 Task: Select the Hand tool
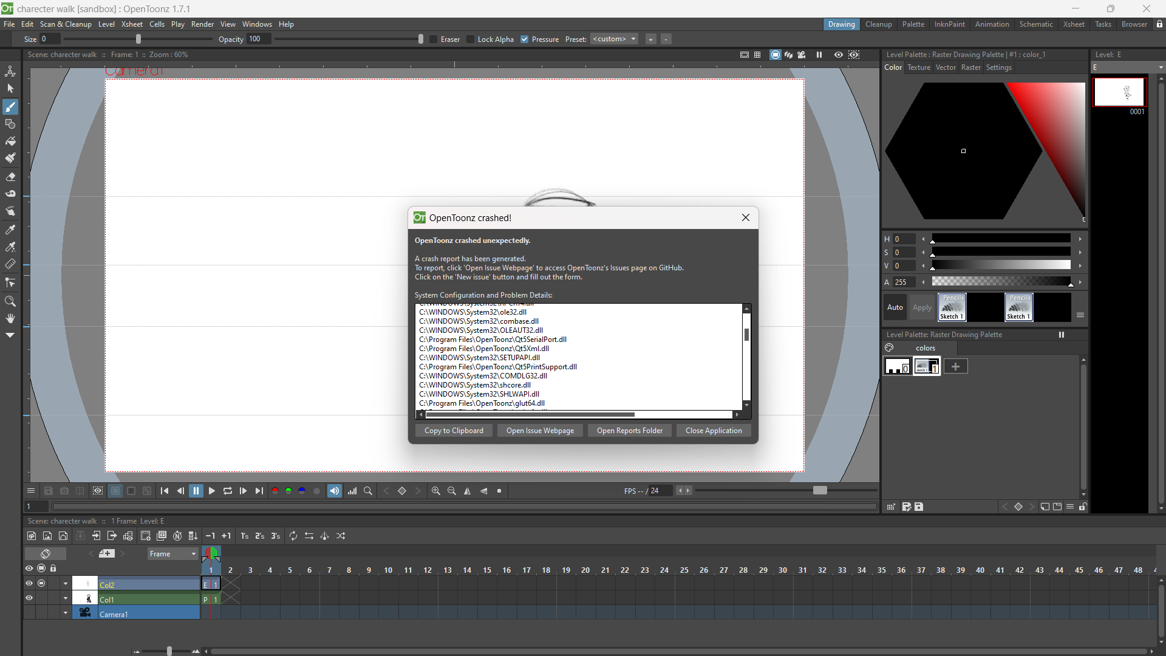pos(10,318)
